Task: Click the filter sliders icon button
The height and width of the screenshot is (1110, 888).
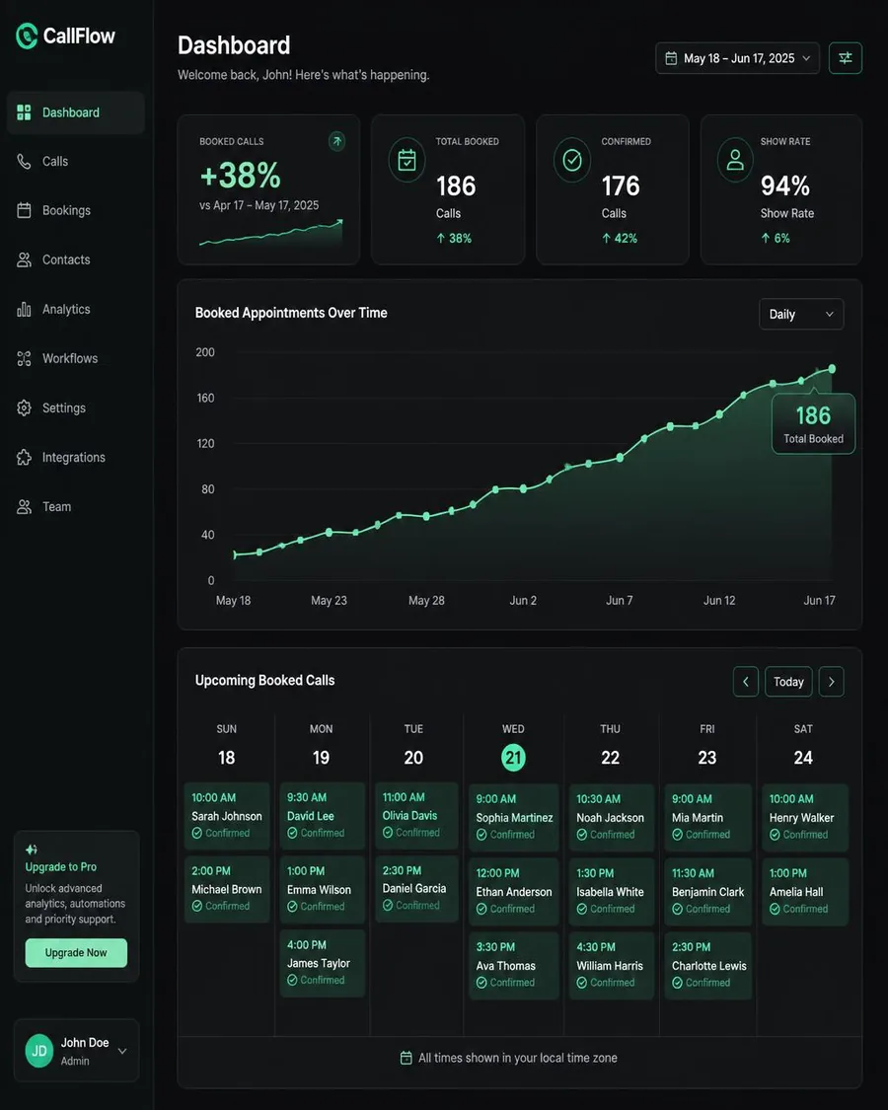Action: click(x=845, y=58)
